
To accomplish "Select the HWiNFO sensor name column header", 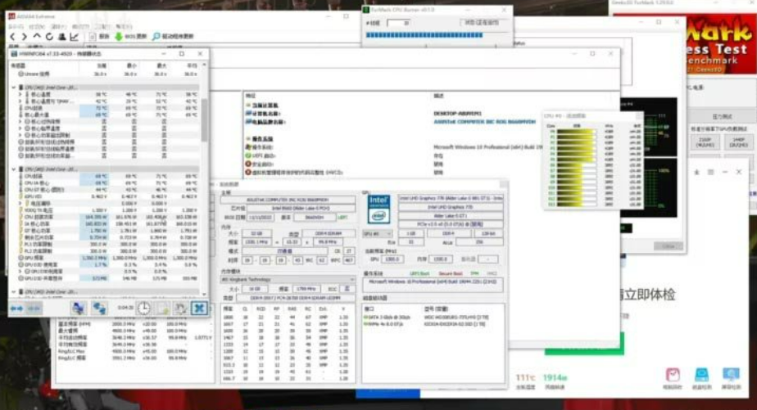I will pos(18,65).
